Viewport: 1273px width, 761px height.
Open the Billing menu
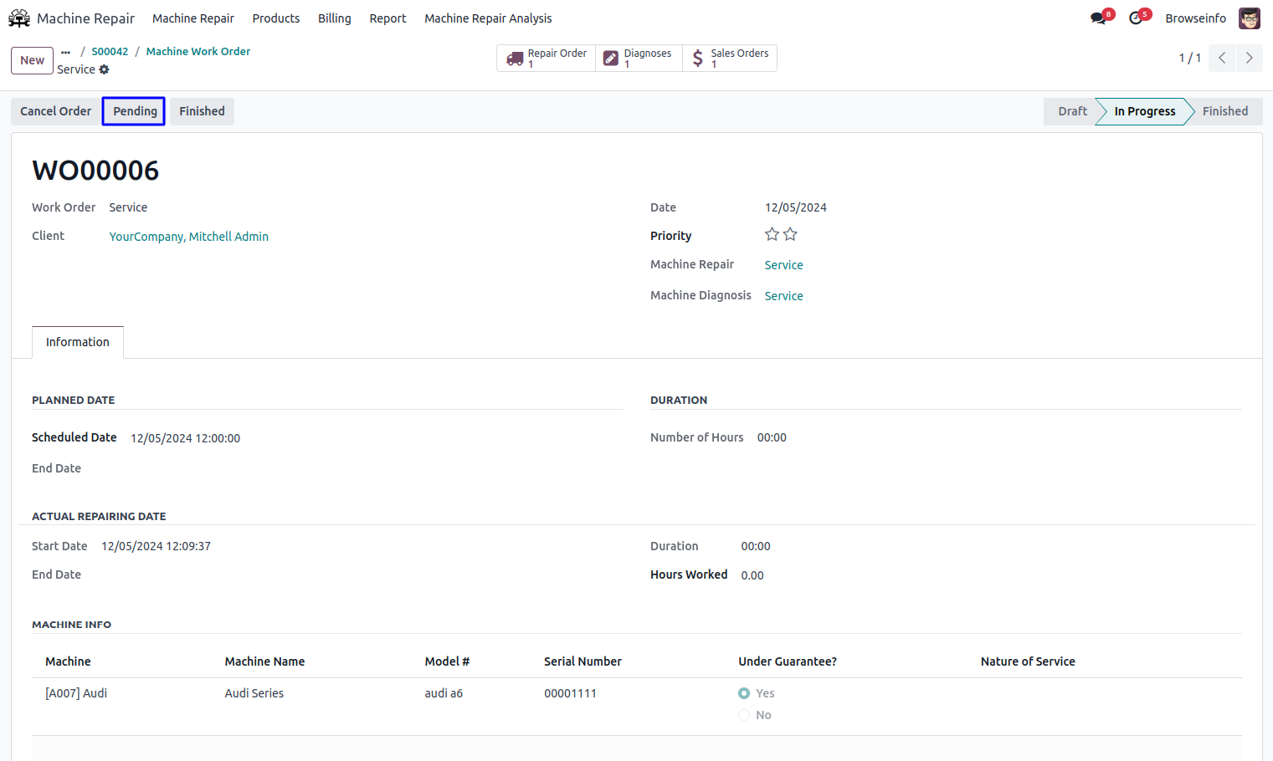coord(334,18)
